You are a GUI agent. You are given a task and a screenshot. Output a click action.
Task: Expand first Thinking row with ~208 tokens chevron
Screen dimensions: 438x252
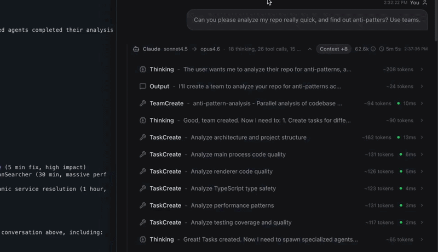click(422, 69)
